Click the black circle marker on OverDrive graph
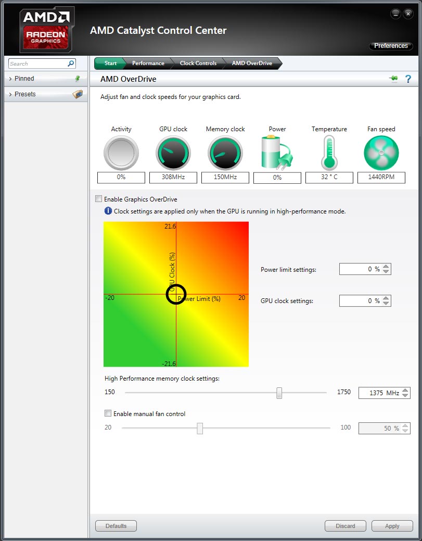The width and height of the screenshot is (422, 541). 176,294
